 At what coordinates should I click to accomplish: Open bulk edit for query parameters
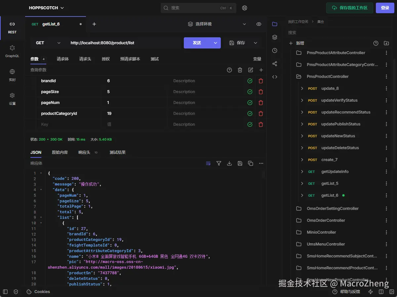(x=251, y=70)
